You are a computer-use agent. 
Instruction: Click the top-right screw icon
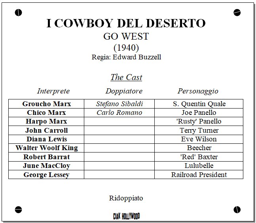(x=237, y=12)
